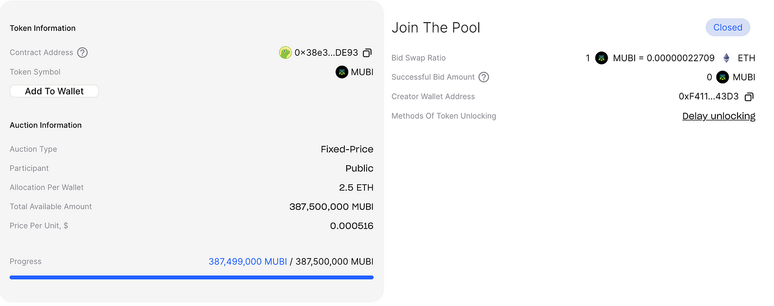
Task: Click the Allocation Per Wallet label
Action: 46,187
